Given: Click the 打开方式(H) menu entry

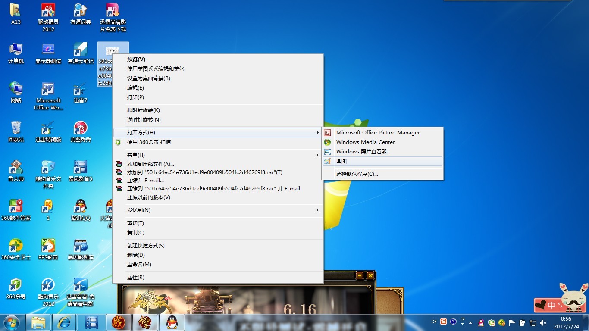Looking at the screenshot, I should click(218, 132).
